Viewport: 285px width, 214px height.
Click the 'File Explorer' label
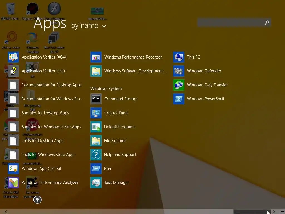115,141
